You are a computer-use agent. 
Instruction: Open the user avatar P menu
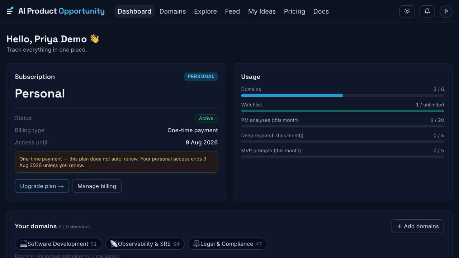[446, 11]
